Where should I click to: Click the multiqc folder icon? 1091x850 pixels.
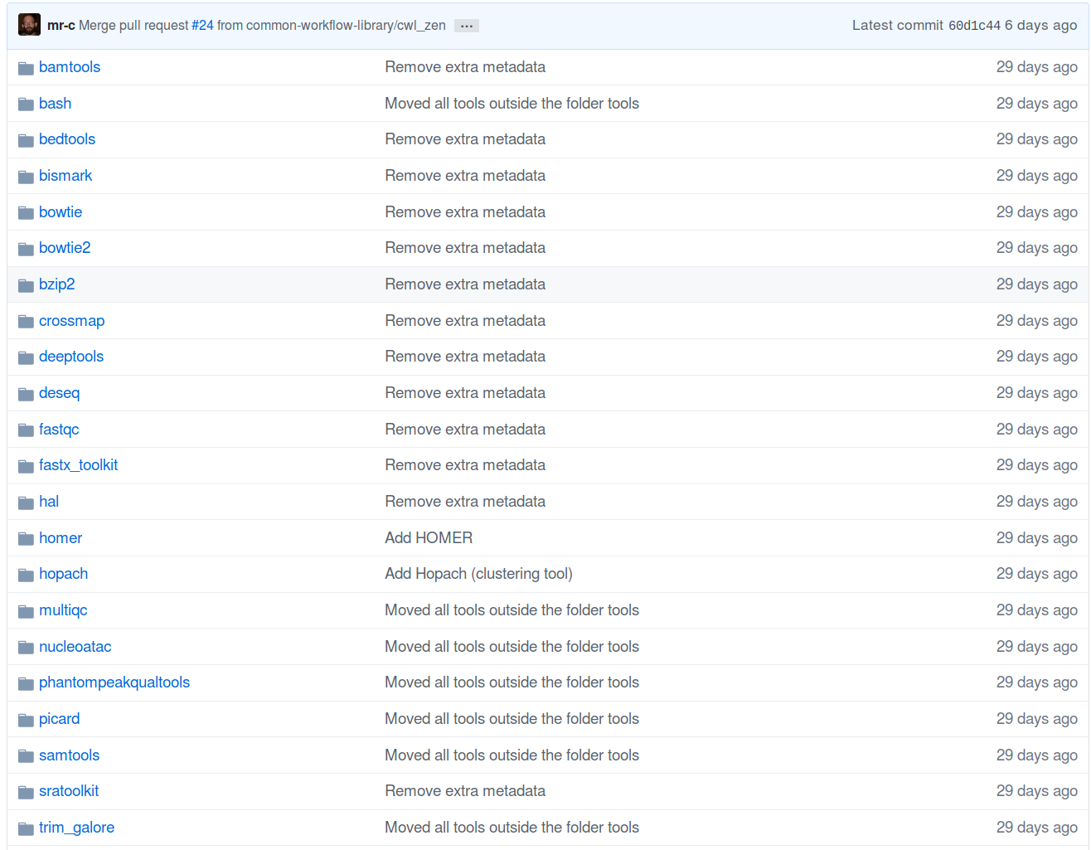point(26,611)
